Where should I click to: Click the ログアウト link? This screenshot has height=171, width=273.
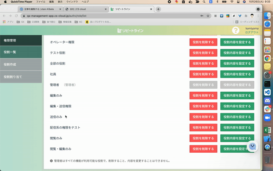coord(252,32)
